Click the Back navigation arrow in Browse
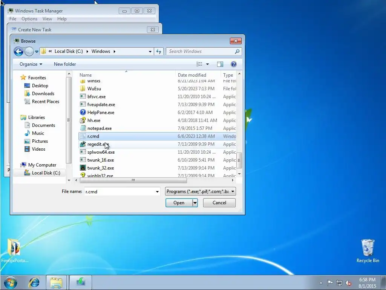 click(18, 51)
